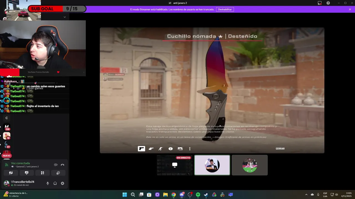Select the tuxedo avatar participant tile
Viewport: 355px width, 199px height.
click(212, 165)
